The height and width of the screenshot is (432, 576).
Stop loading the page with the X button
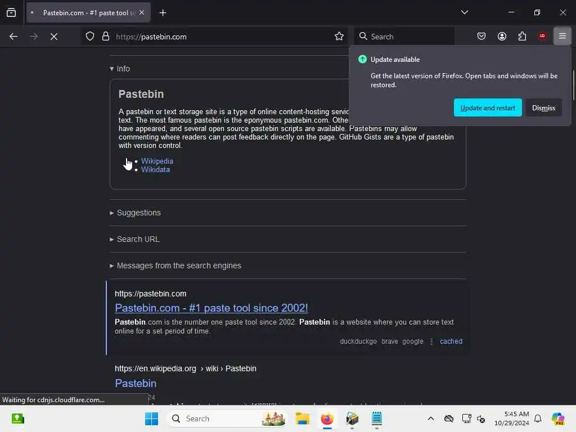coord(54,37)
